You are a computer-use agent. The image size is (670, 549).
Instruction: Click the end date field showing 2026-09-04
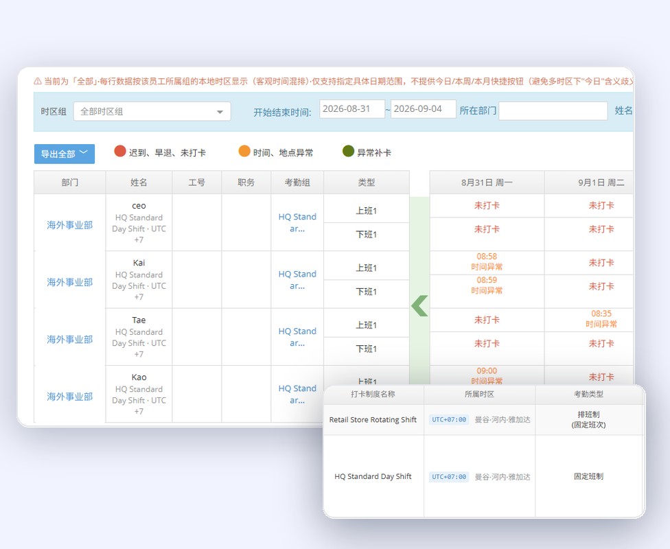tap(423, 109)
